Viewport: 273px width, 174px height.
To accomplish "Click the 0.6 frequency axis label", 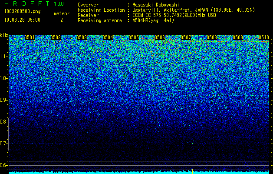I will 3,165.
